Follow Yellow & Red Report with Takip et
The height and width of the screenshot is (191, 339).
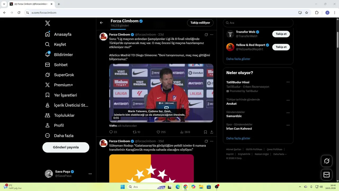click(281, 47)
